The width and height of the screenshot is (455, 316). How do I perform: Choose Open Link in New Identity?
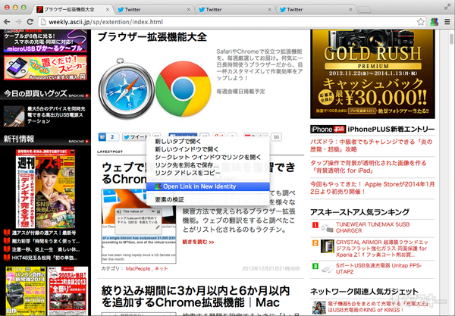tap(208, 186)
